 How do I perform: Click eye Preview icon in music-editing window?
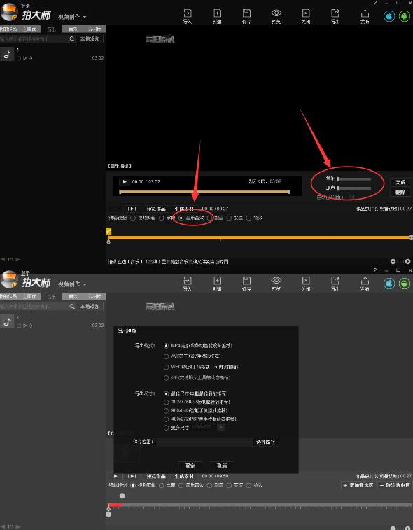click(x=276, y=13)
